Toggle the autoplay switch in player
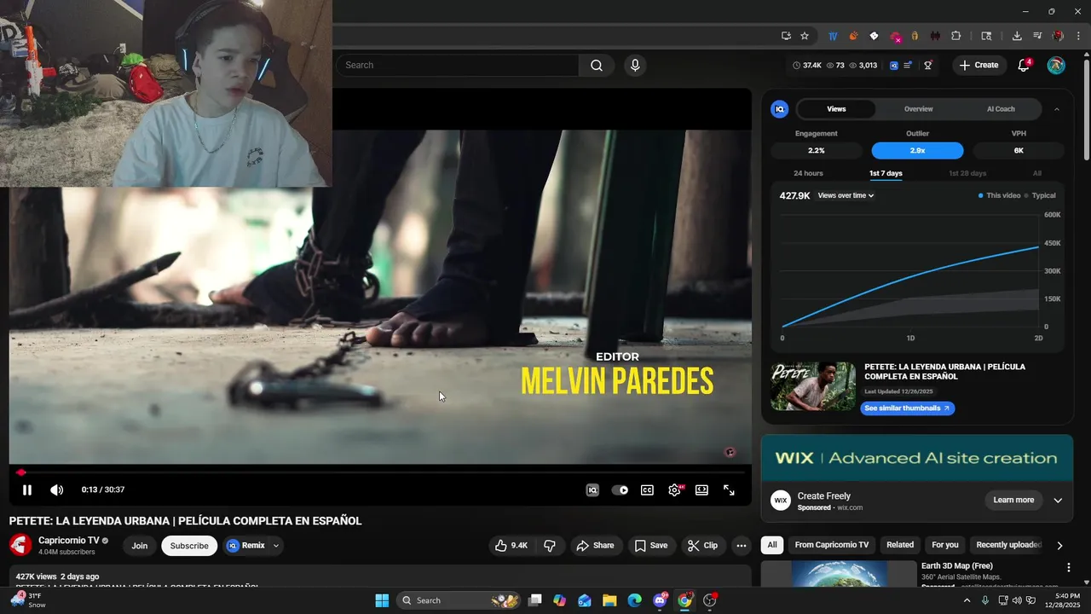The width and height of the screenshot is (1091, 614). (621, 490)
